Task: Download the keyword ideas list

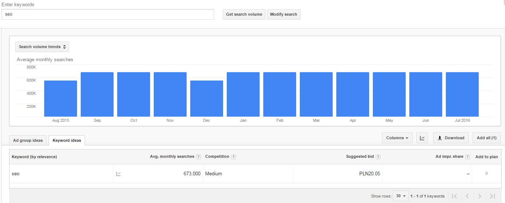Action: click(x=451, y=138)
